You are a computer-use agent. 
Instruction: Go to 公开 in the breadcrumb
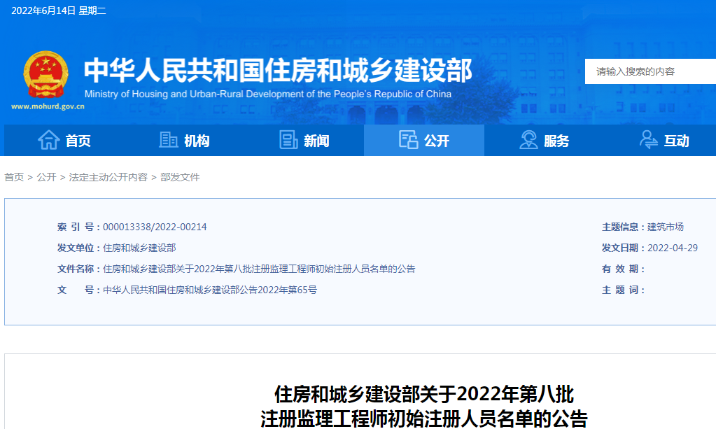point(47,177)
